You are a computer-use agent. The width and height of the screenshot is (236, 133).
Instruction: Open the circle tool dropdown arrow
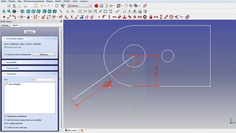click(25, 17)
